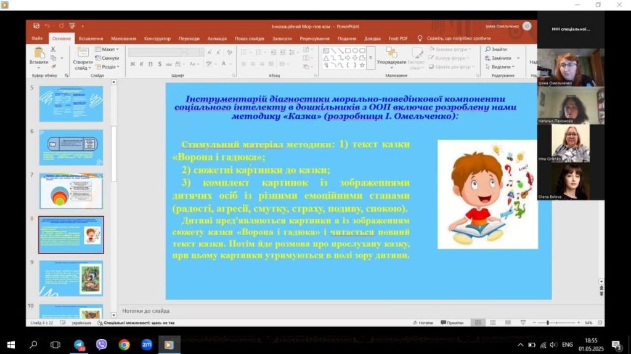
Task: Select the star shape in shapes gallery
Action: pos(362,65)
